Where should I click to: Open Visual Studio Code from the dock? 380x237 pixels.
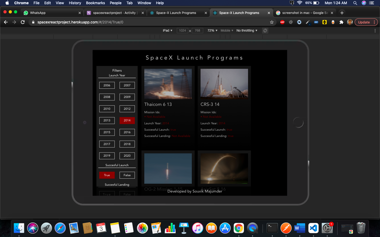313,228
